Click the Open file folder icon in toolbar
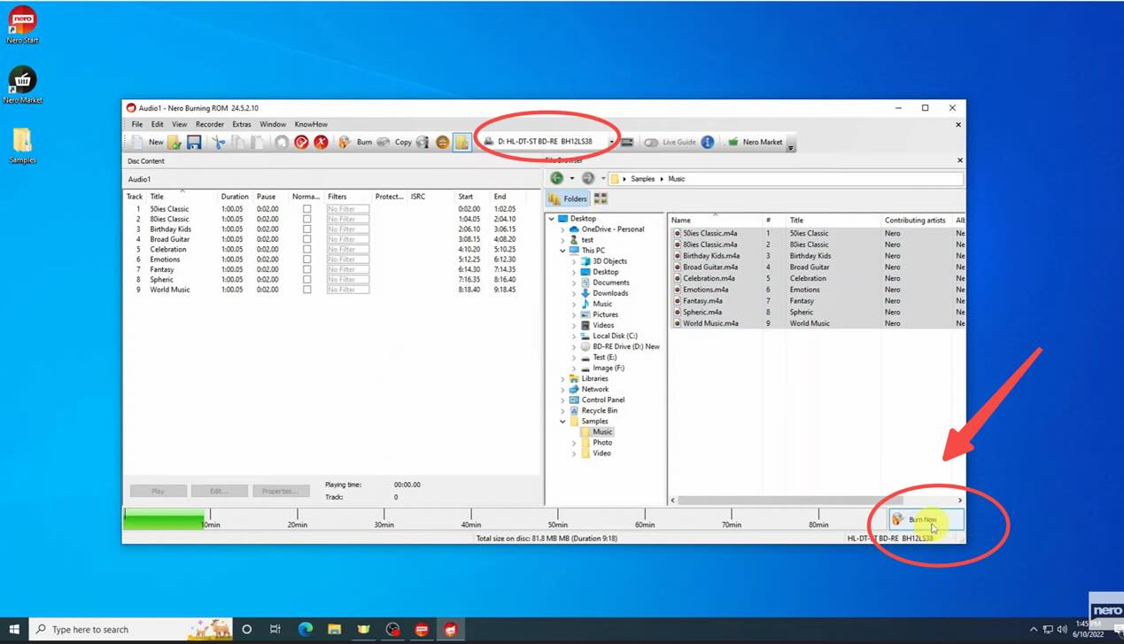 (x=175, y=142)
